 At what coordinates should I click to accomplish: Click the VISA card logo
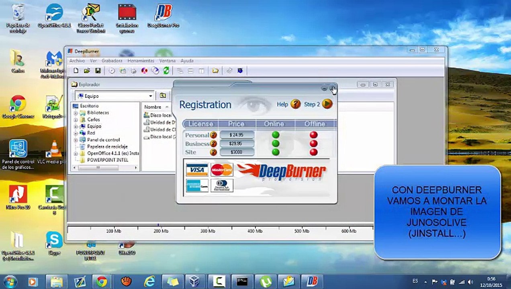click(x=197, y=170)
